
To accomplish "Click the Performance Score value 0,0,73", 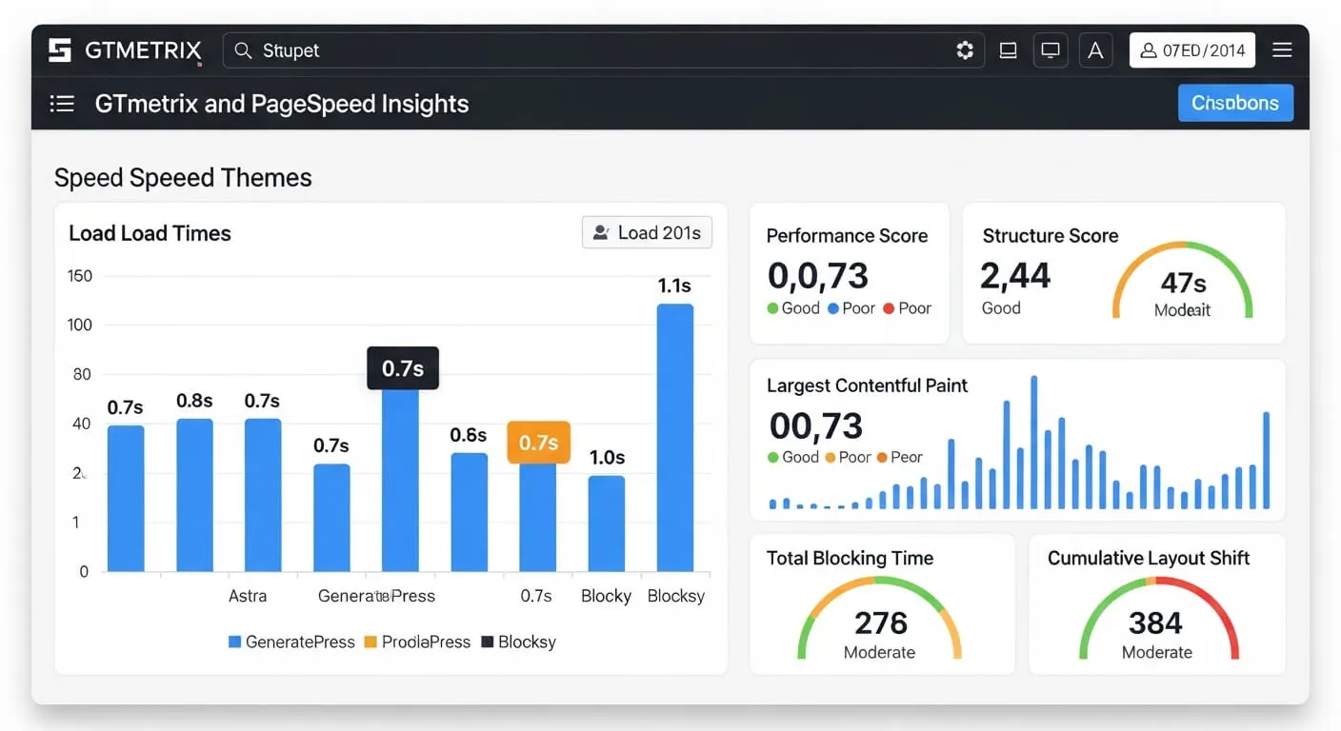I will [x=818, y=276].
